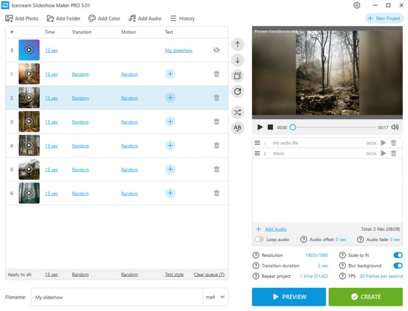This screenshot has height=311, width=408.
Task: Open the History menu
Action: tap(182, 18)
